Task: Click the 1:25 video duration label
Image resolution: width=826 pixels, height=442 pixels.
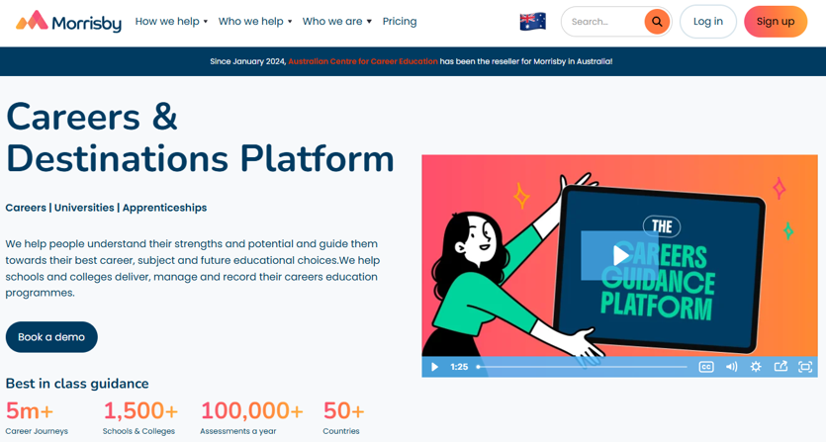Action: (x=459, y=367)
